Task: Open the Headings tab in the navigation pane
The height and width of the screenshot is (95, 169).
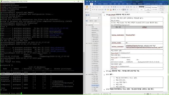Action: (87, 21)
